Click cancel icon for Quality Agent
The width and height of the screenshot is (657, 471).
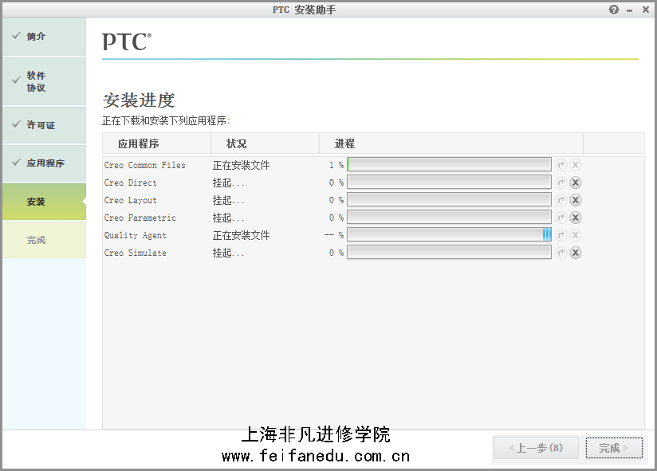coord(576,235)
